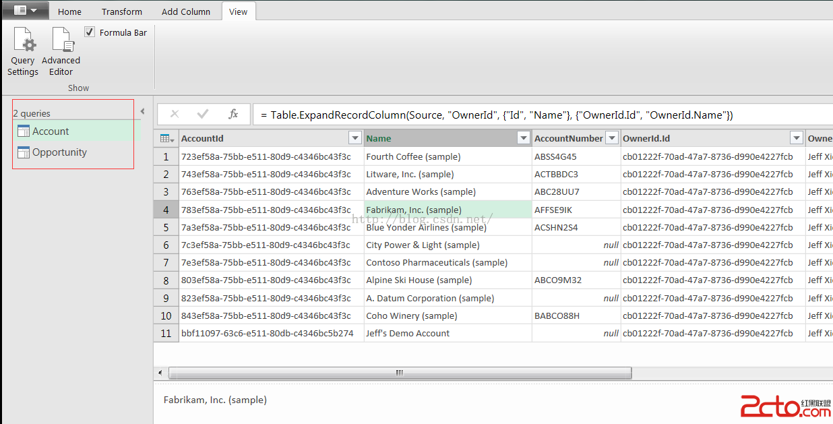This screenshot has height=424, width=833.
Task: Select row number 1 header
Action: [166, 156]
